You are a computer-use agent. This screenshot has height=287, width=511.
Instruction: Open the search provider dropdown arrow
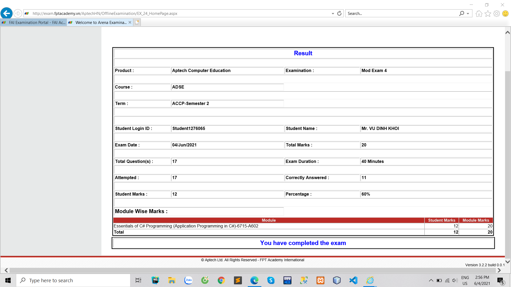468,14
